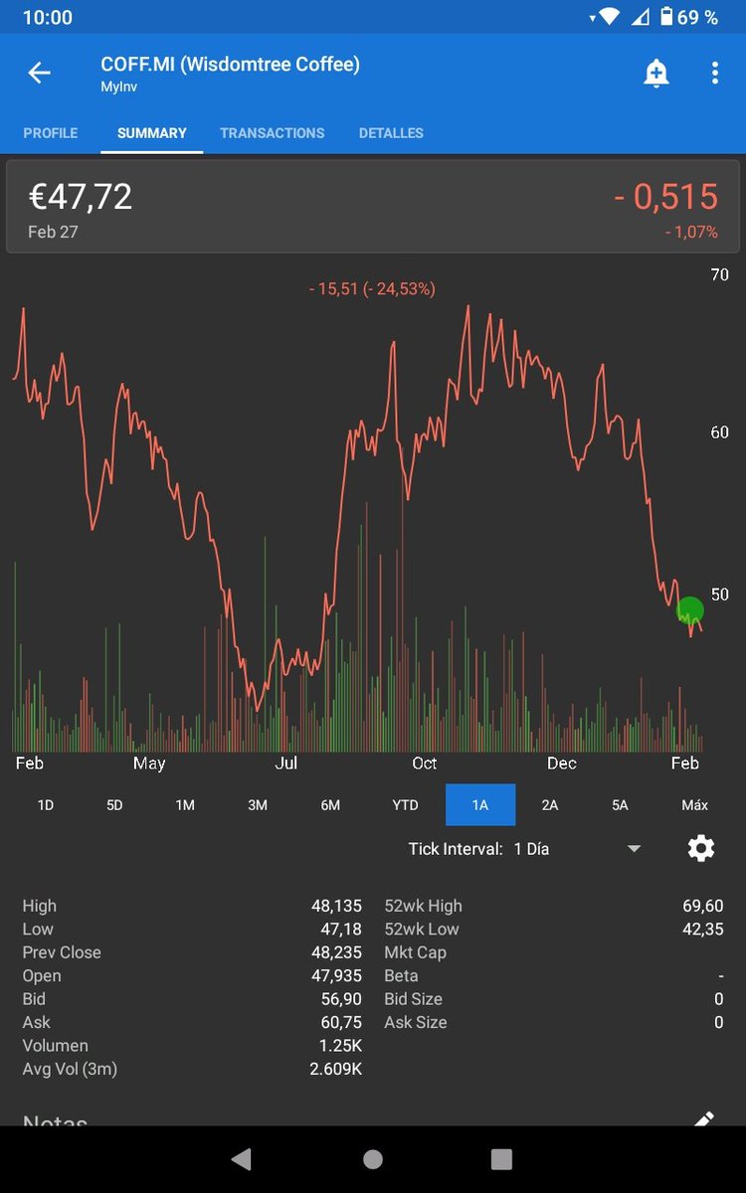Expand the Tick Interval dropdown arrow

634,849
